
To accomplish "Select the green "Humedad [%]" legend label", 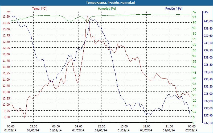I will coord(107,9).
